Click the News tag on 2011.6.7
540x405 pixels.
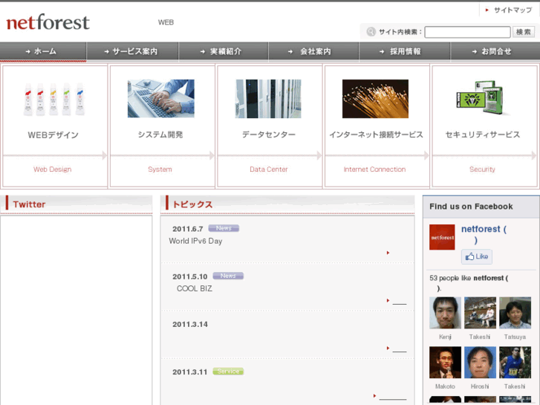[224, 228]
